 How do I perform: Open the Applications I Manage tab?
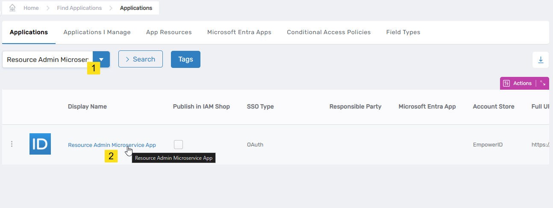(97, 32)
